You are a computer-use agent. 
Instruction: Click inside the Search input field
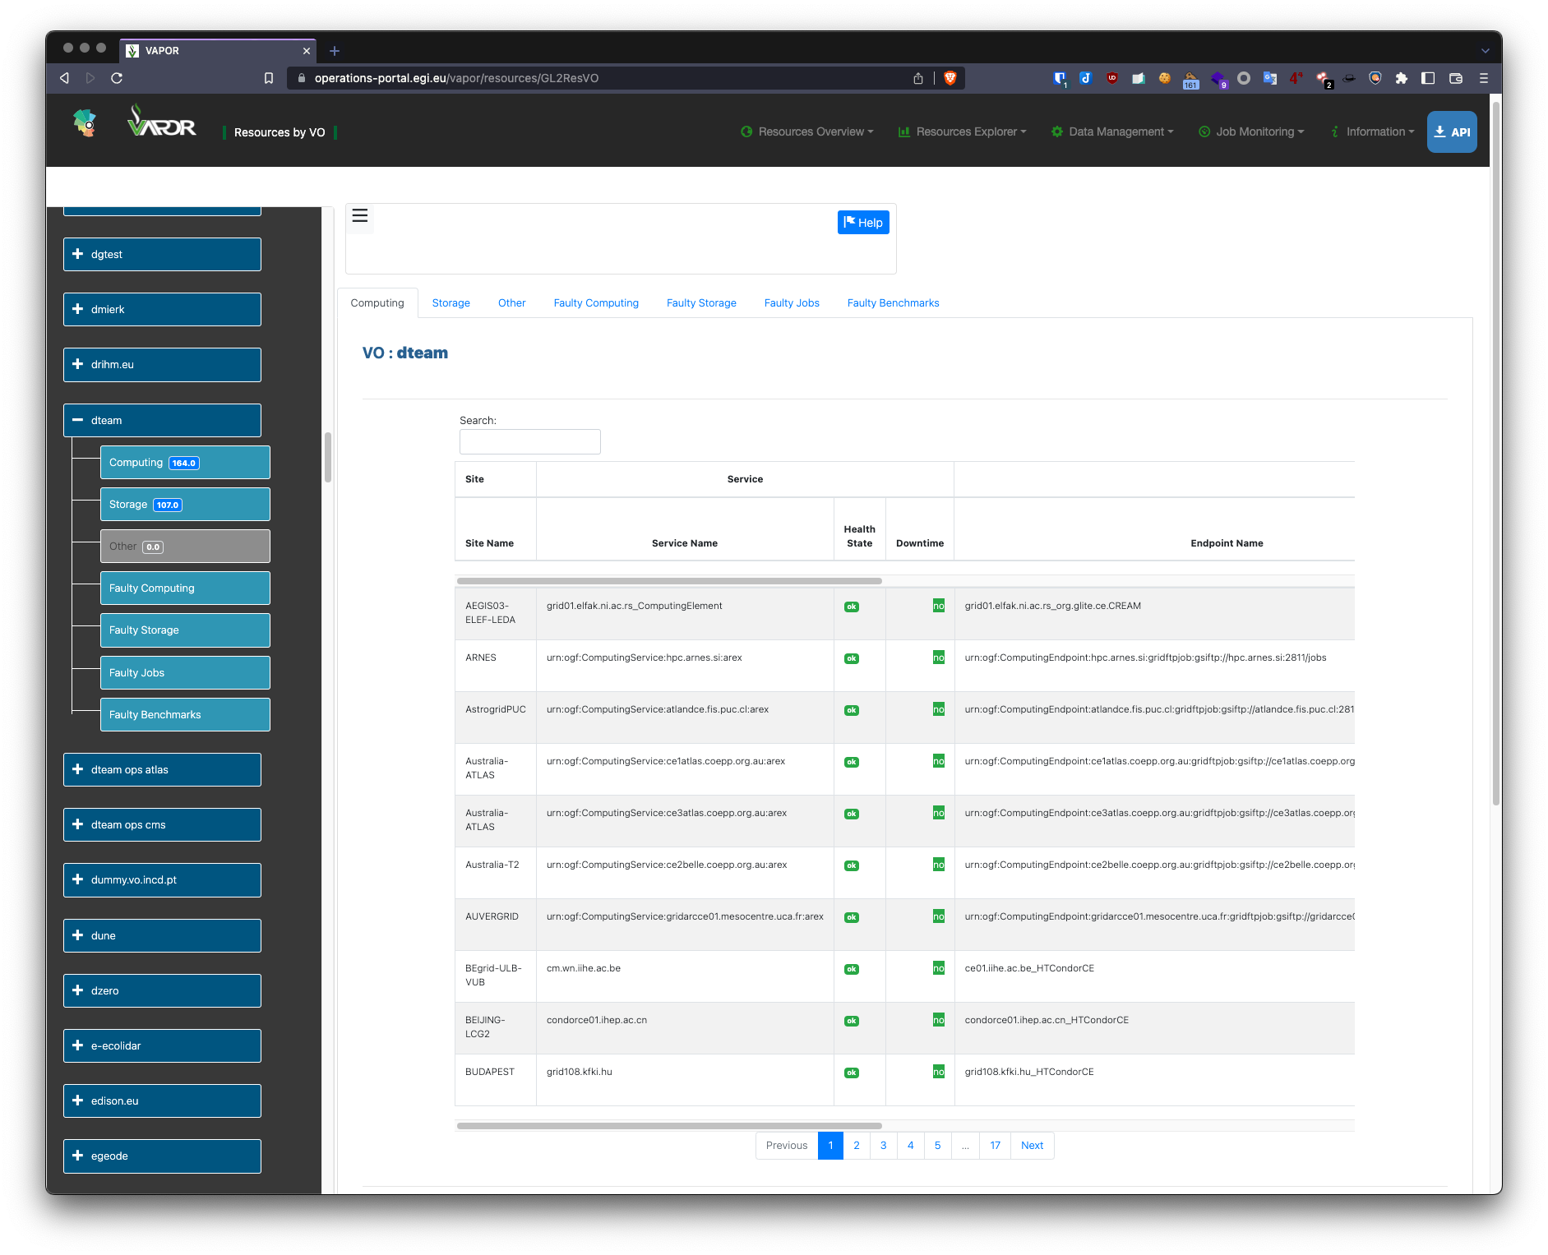pyautogui.click(x=529, y=441)
